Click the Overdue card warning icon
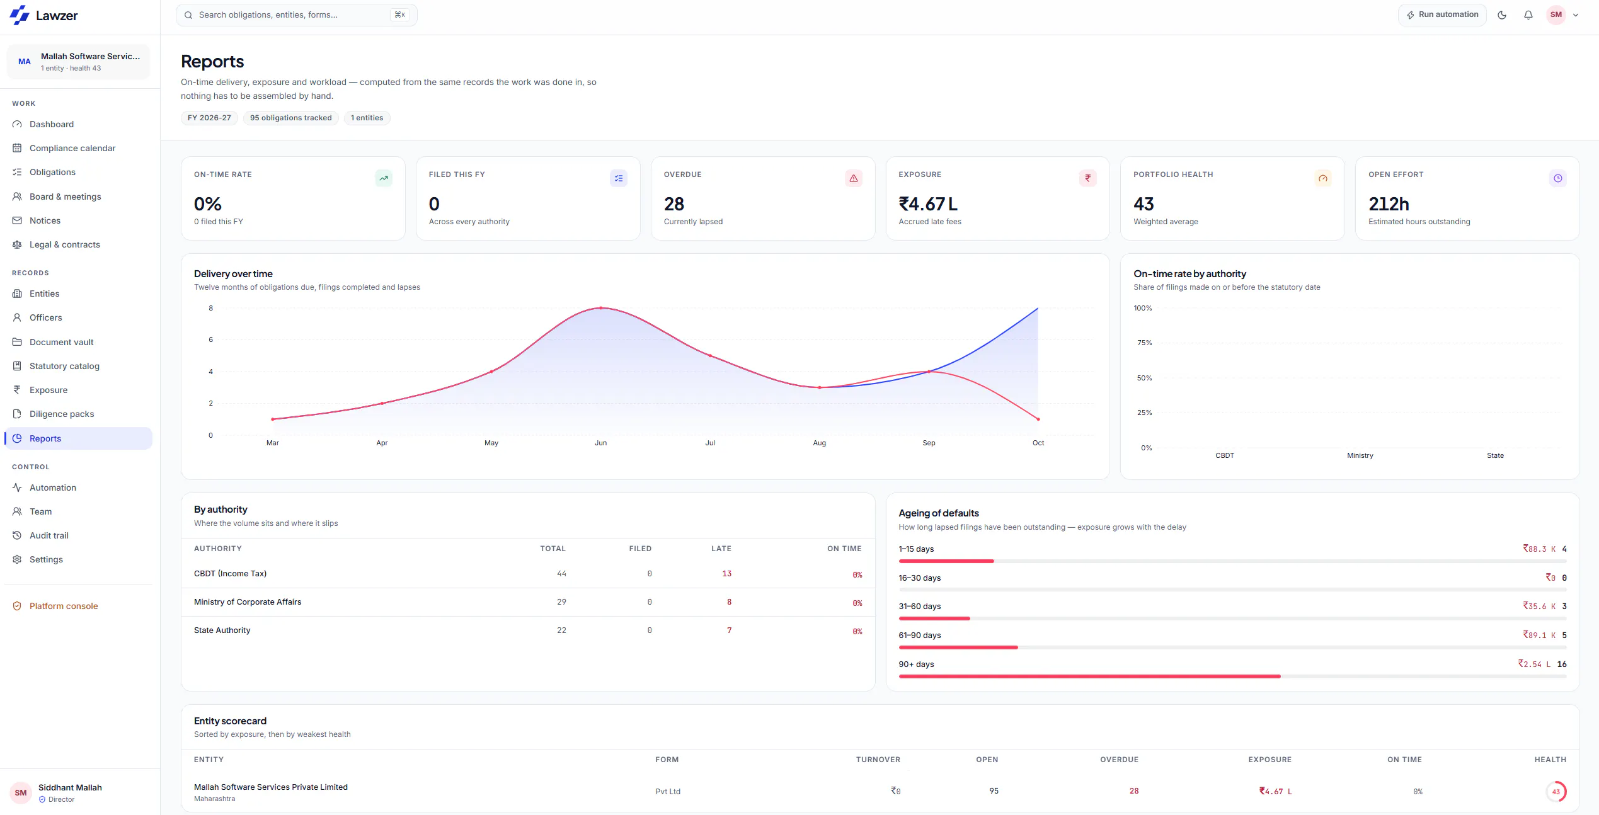This screenshot has width=1599, height=815. point(853,178)
